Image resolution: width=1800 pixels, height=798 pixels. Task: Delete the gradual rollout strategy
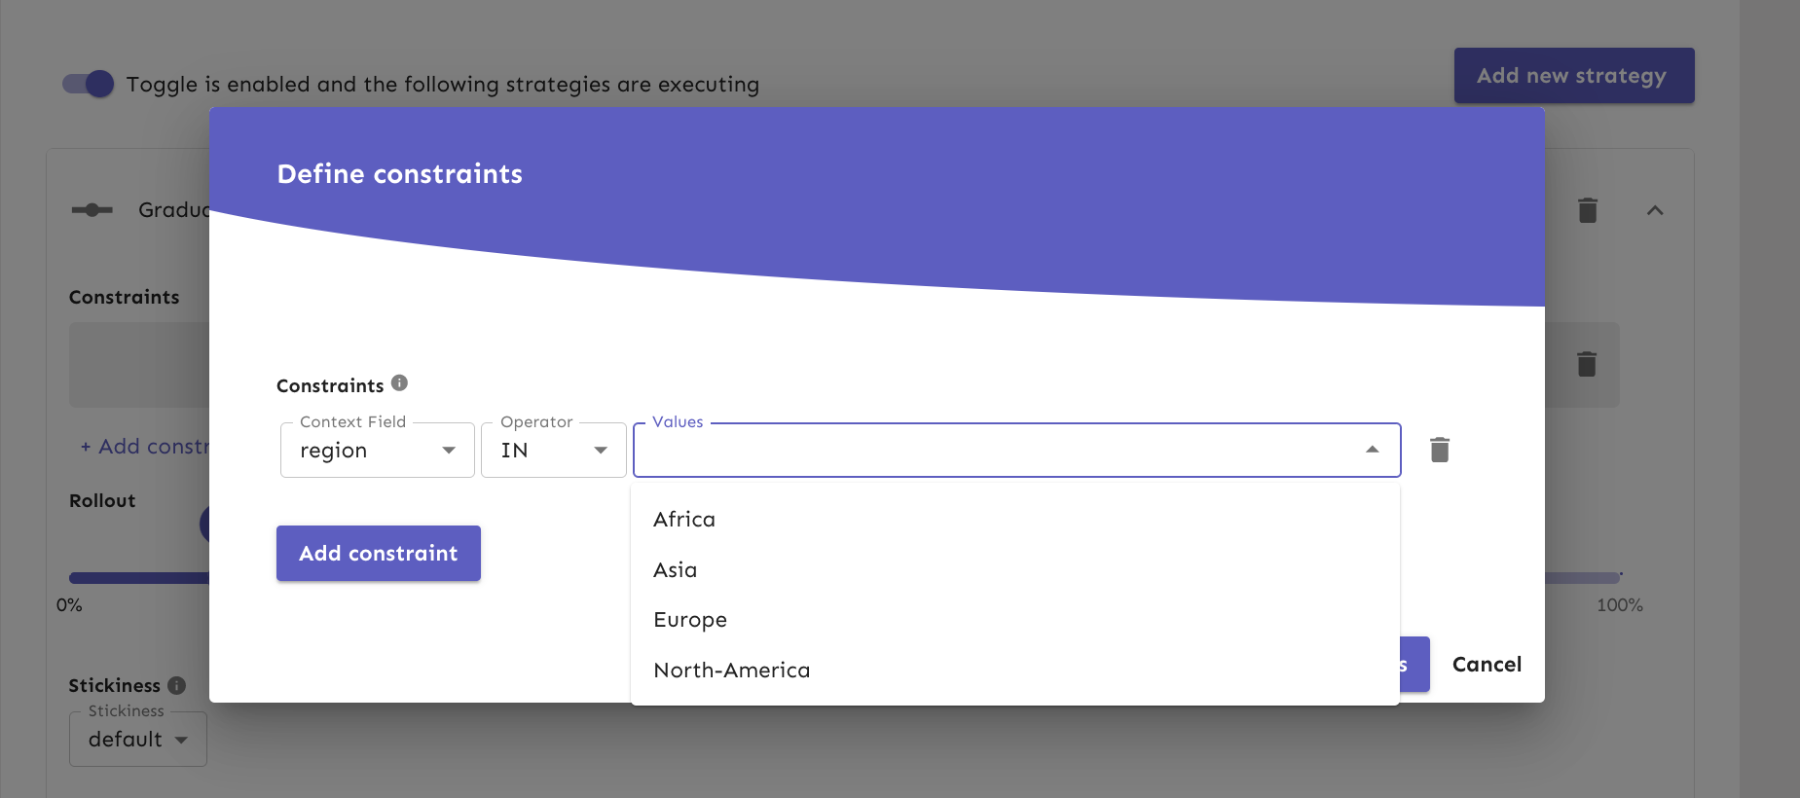point(1587,210)
